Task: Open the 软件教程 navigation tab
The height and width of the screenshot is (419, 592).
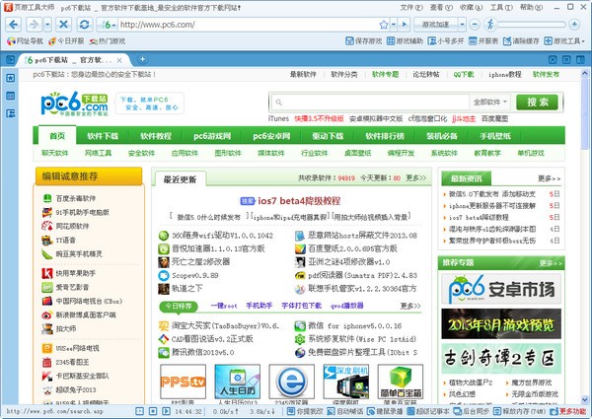Action: 155,136
